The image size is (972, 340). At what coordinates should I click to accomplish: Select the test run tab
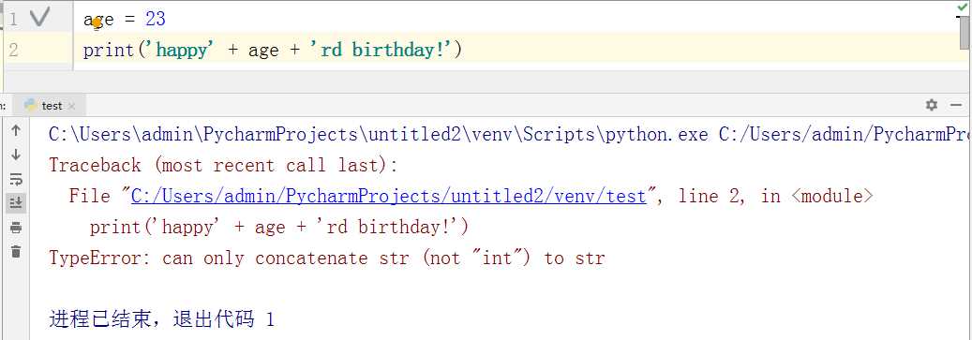tap(50, 106)
